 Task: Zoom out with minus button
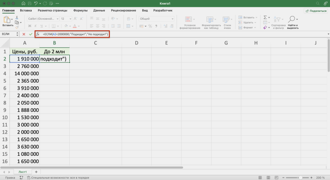[283, 178]
